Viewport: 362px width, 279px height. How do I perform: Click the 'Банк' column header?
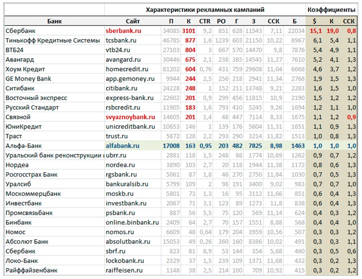[x=55, y=21]
